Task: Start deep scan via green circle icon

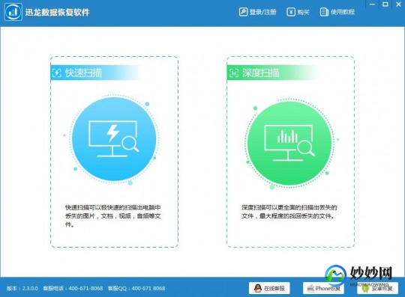Action: [x=289, y=143]
